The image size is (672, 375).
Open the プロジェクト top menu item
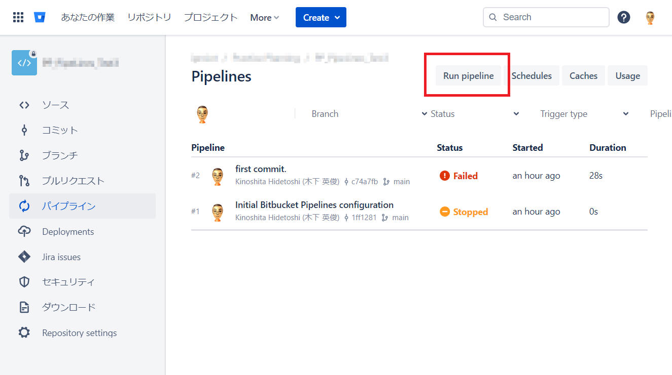pos(210,17)
